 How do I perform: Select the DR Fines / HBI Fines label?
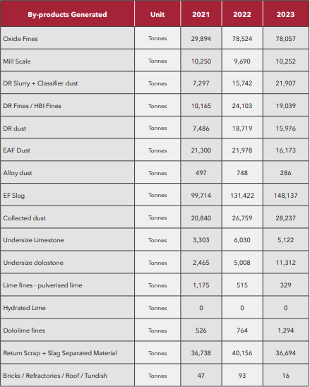point(32,106)
